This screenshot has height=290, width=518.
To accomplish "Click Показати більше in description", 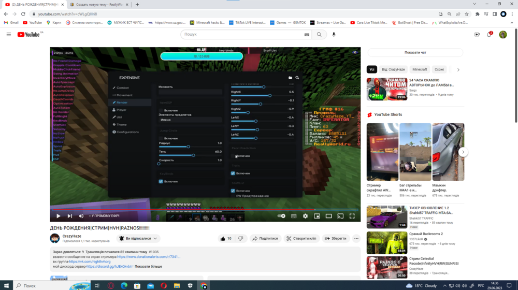I will point(148,267).
